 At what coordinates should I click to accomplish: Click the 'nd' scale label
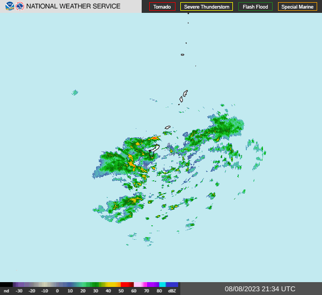tap(6, 291)
